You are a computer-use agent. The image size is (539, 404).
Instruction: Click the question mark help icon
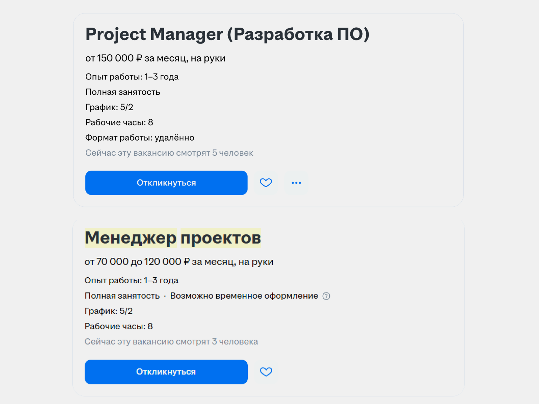click(x=326, y=296)
